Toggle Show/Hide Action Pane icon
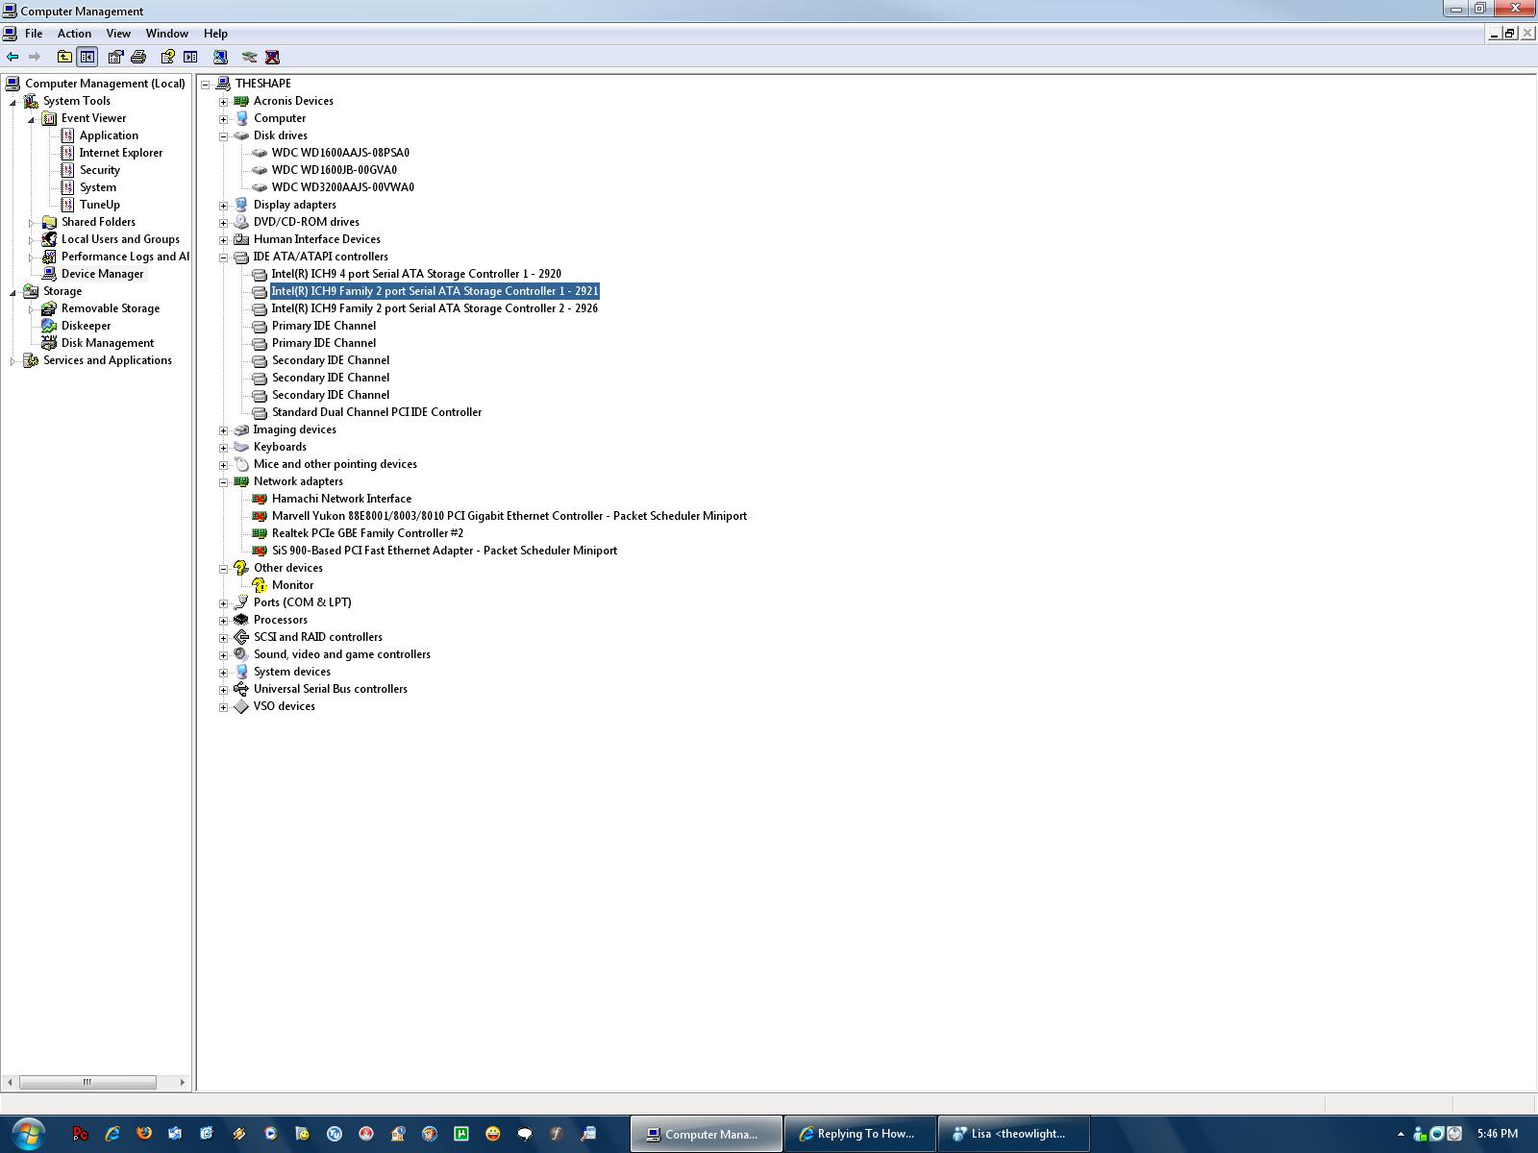This screenshot has width=1538, height=1153. (x=190, y=57)
